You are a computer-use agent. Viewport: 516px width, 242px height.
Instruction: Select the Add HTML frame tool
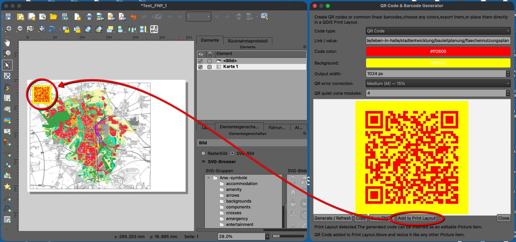(x=7, y=220)
